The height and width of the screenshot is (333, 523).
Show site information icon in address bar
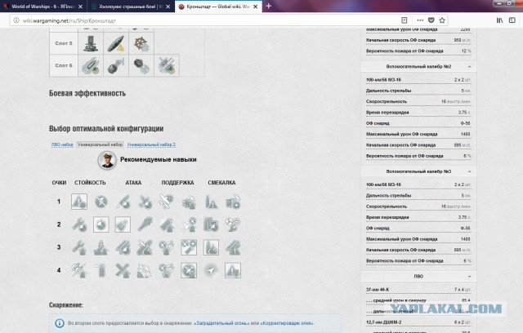[x=16, y=20]
